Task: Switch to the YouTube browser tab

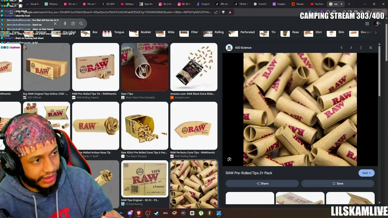Action: pos(317,4)
